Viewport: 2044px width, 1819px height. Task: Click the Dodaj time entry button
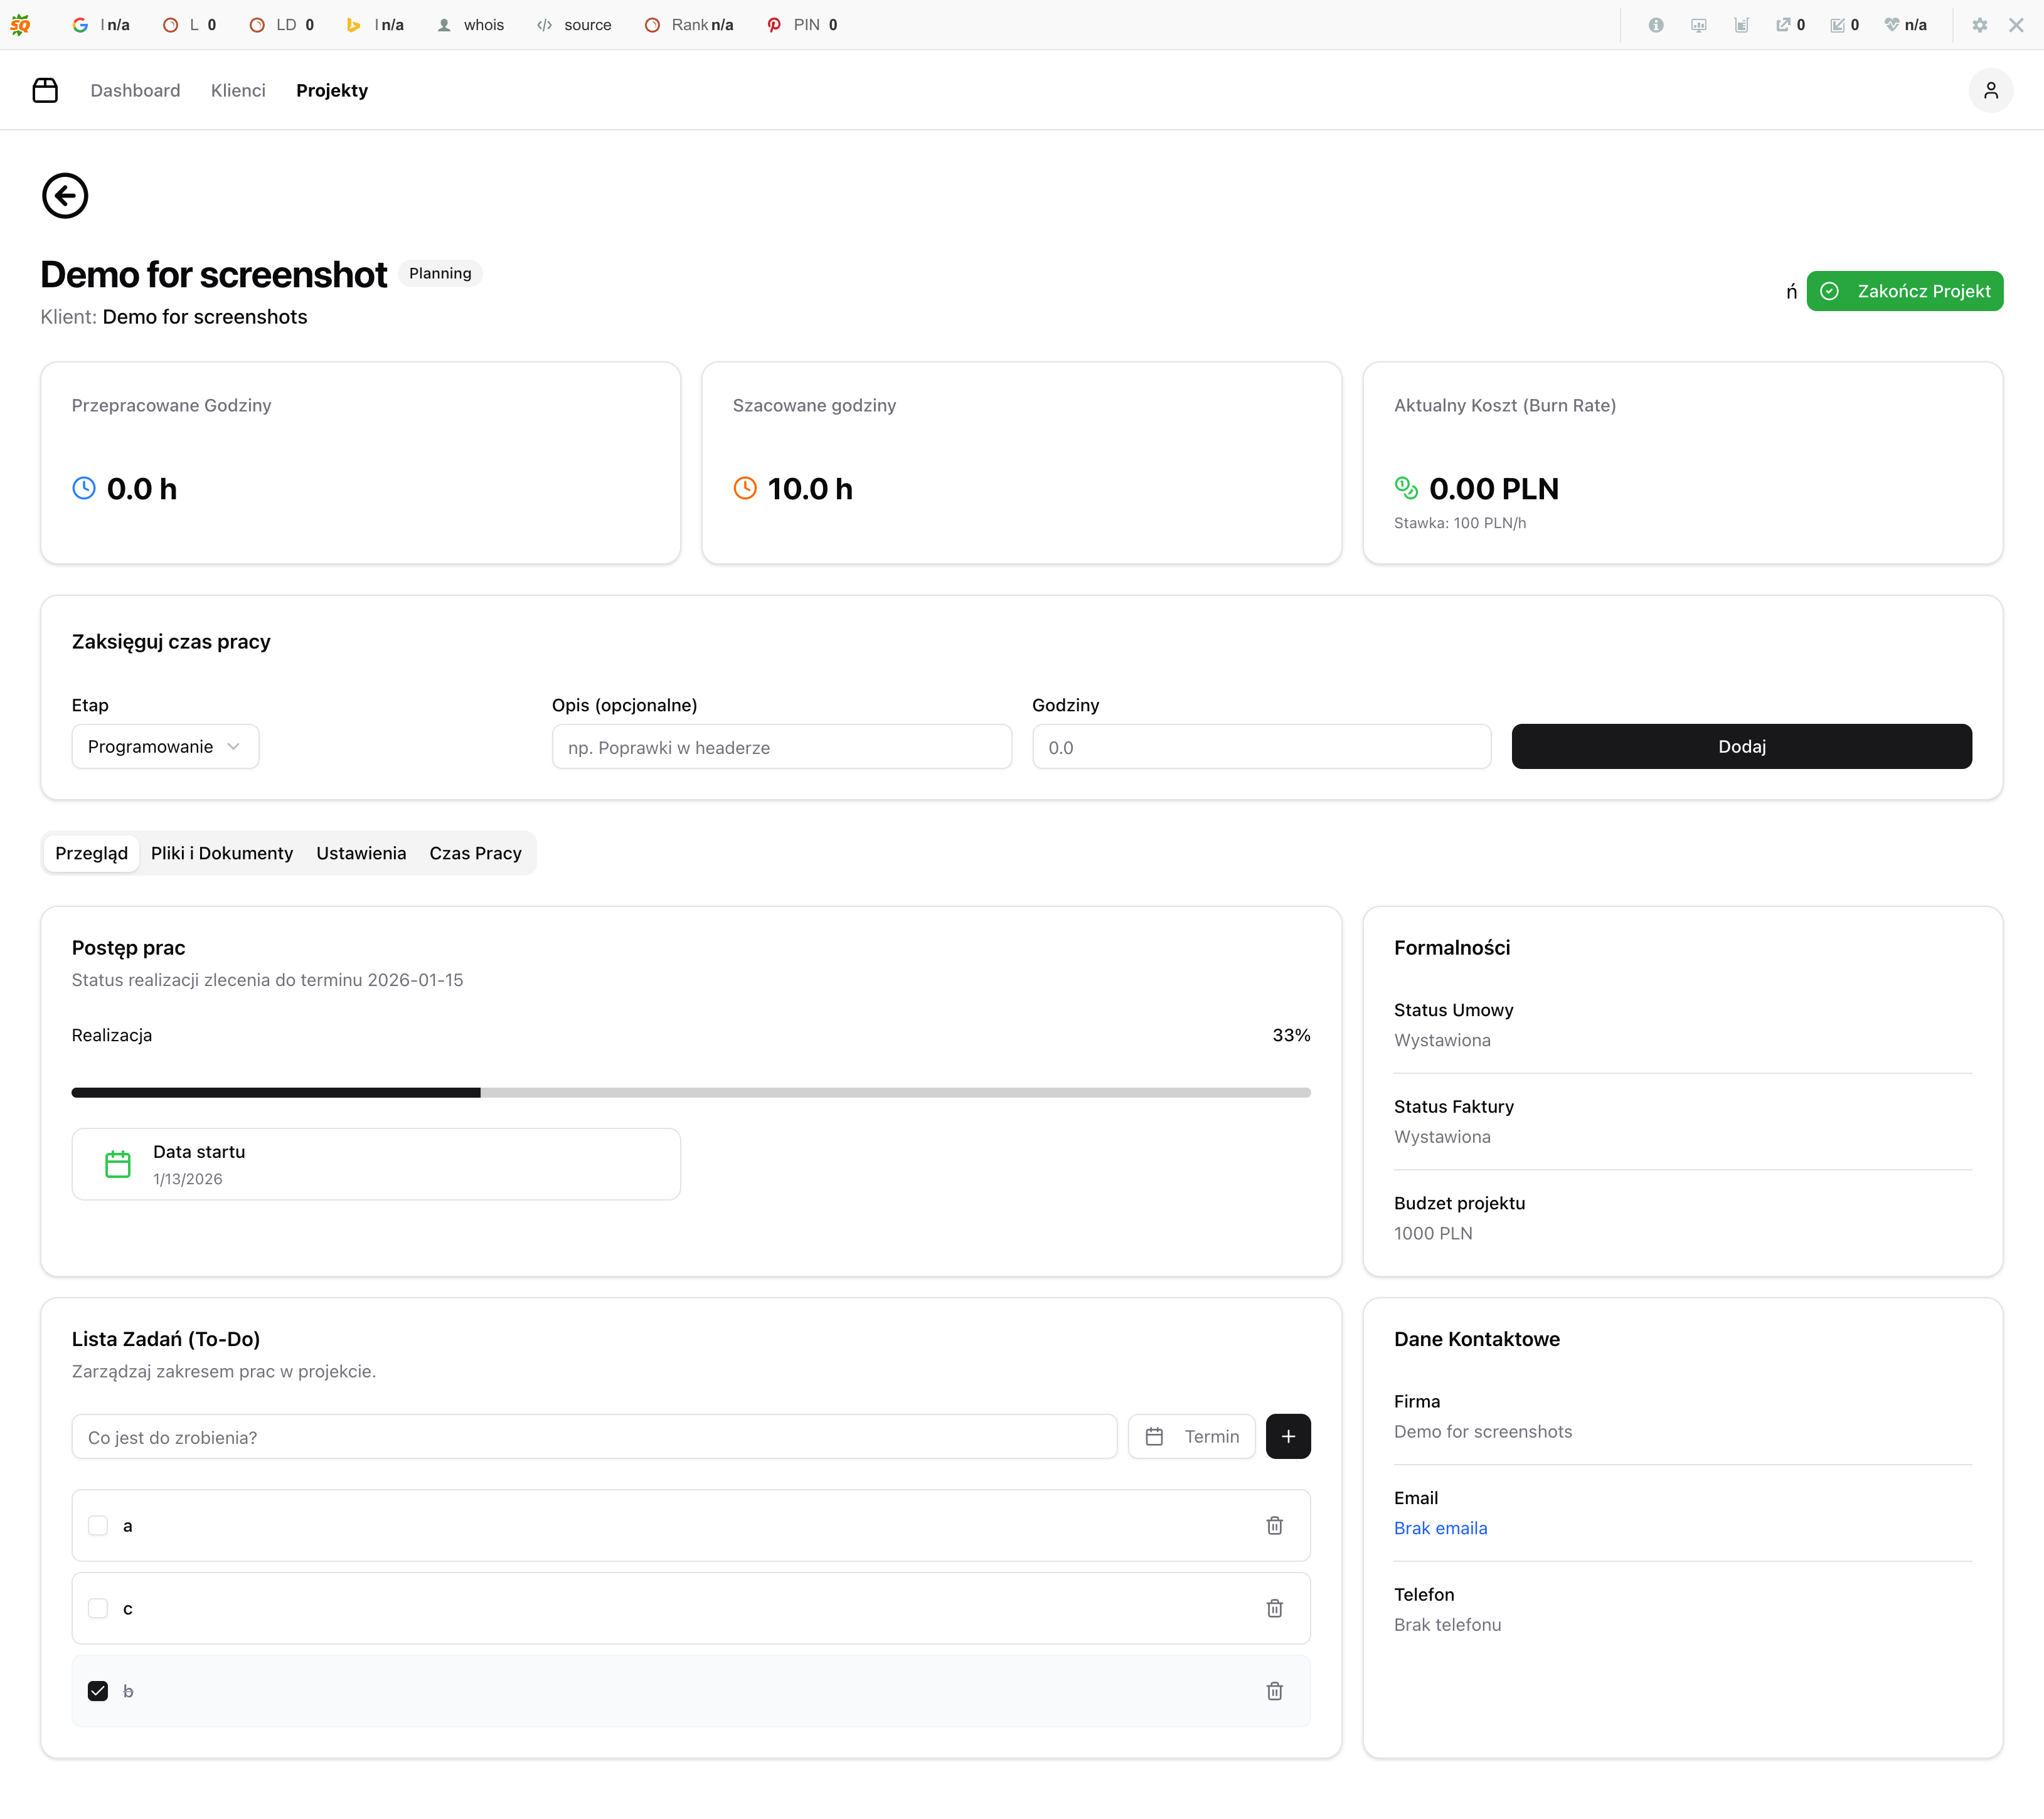1741,747
